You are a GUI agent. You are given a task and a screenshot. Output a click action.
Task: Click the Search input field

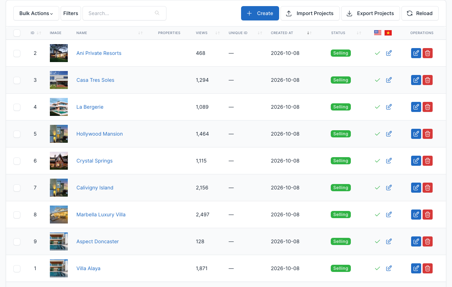(x=124, y=13)
